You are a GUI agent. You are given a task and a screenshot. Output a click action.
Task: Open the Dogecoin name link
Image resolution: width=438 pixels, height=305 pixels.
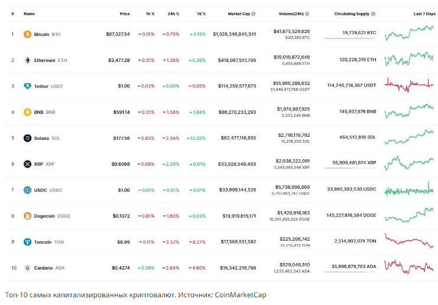point(44,216)
